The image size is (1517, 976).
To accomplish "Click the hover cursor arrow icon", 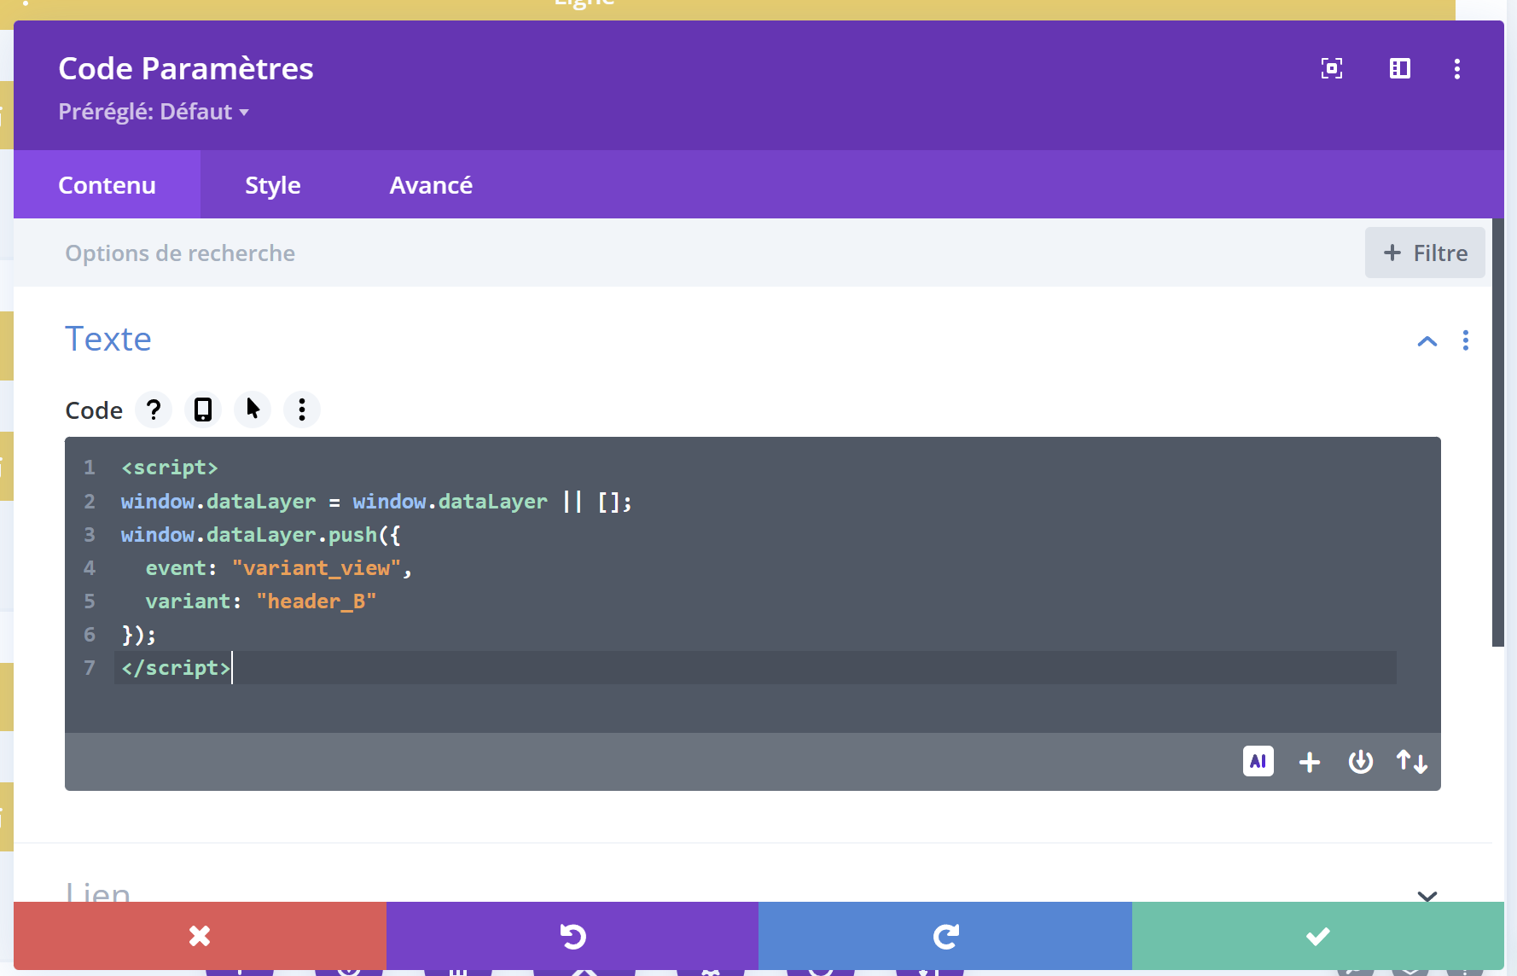I will click(x=253, y=410).
